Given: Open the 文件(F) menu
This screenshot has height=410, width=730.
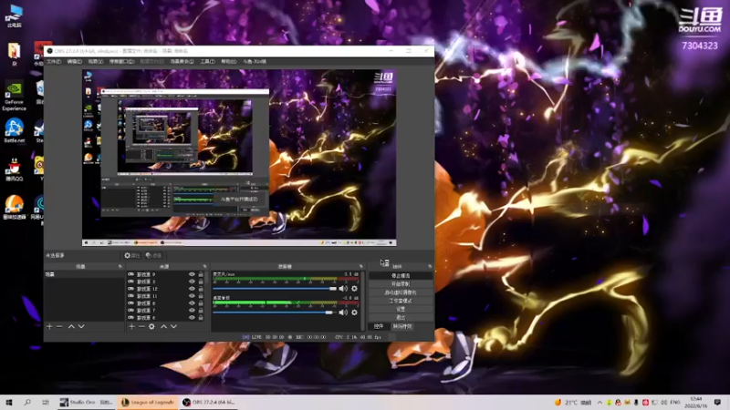Looking at the screenshot, I should [x=54, y=61].
